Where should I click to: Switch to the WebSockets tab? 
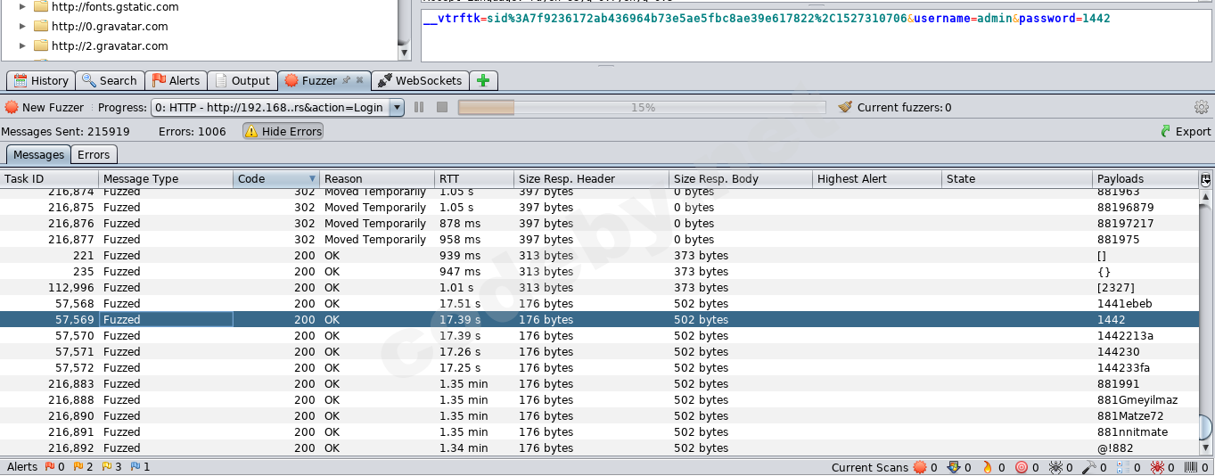coord(420,80)
